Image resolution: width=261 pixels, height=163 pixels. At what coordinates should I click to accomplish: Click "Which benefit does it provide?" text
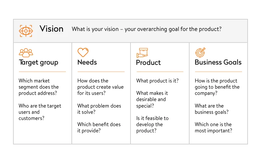coord(99,127)
